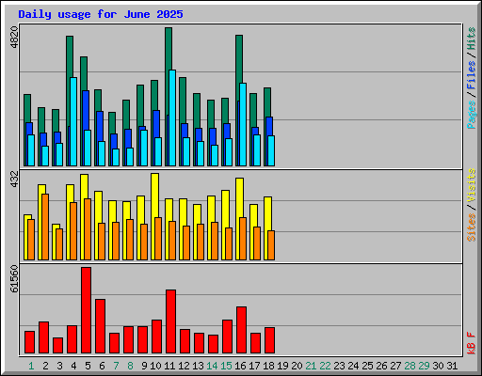Screen dimensions: 482x376
Task: Click day label 13 on the axis
Action: click(198, 366)
